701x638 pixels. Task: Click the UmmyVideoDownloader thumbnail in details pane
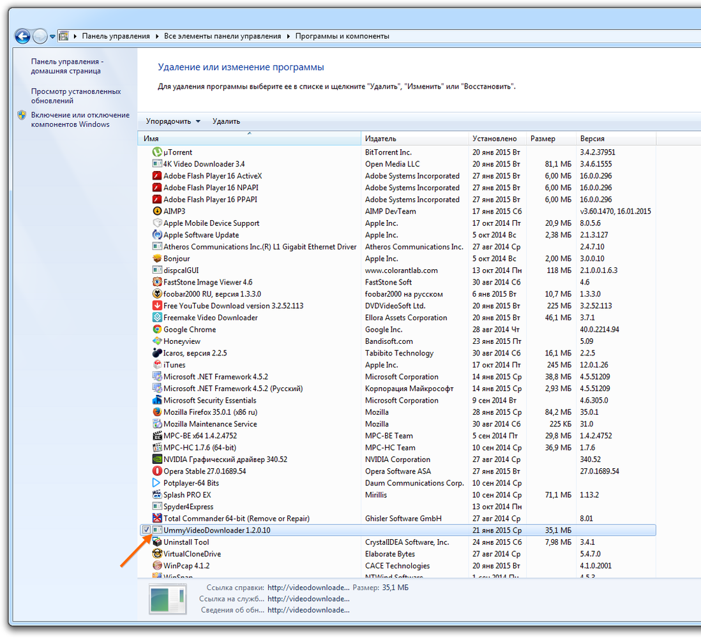168,599
